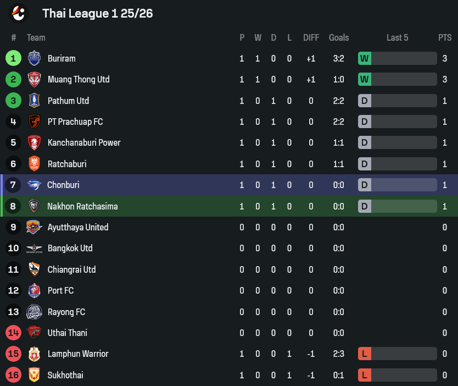Viewport: 458px width, 386px height.
Task: Click Lamphun Warrior's L result badge
Action: pyautogui.click(x=365, y=354)
